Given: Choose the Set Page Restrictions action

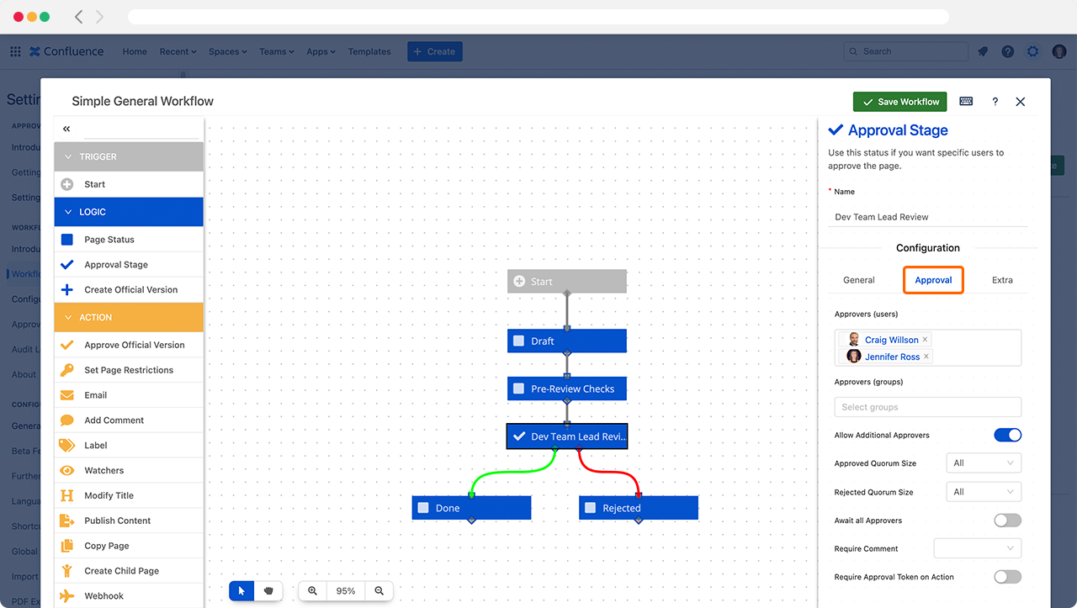Looking at the screenshot, I should coord(128,370).
